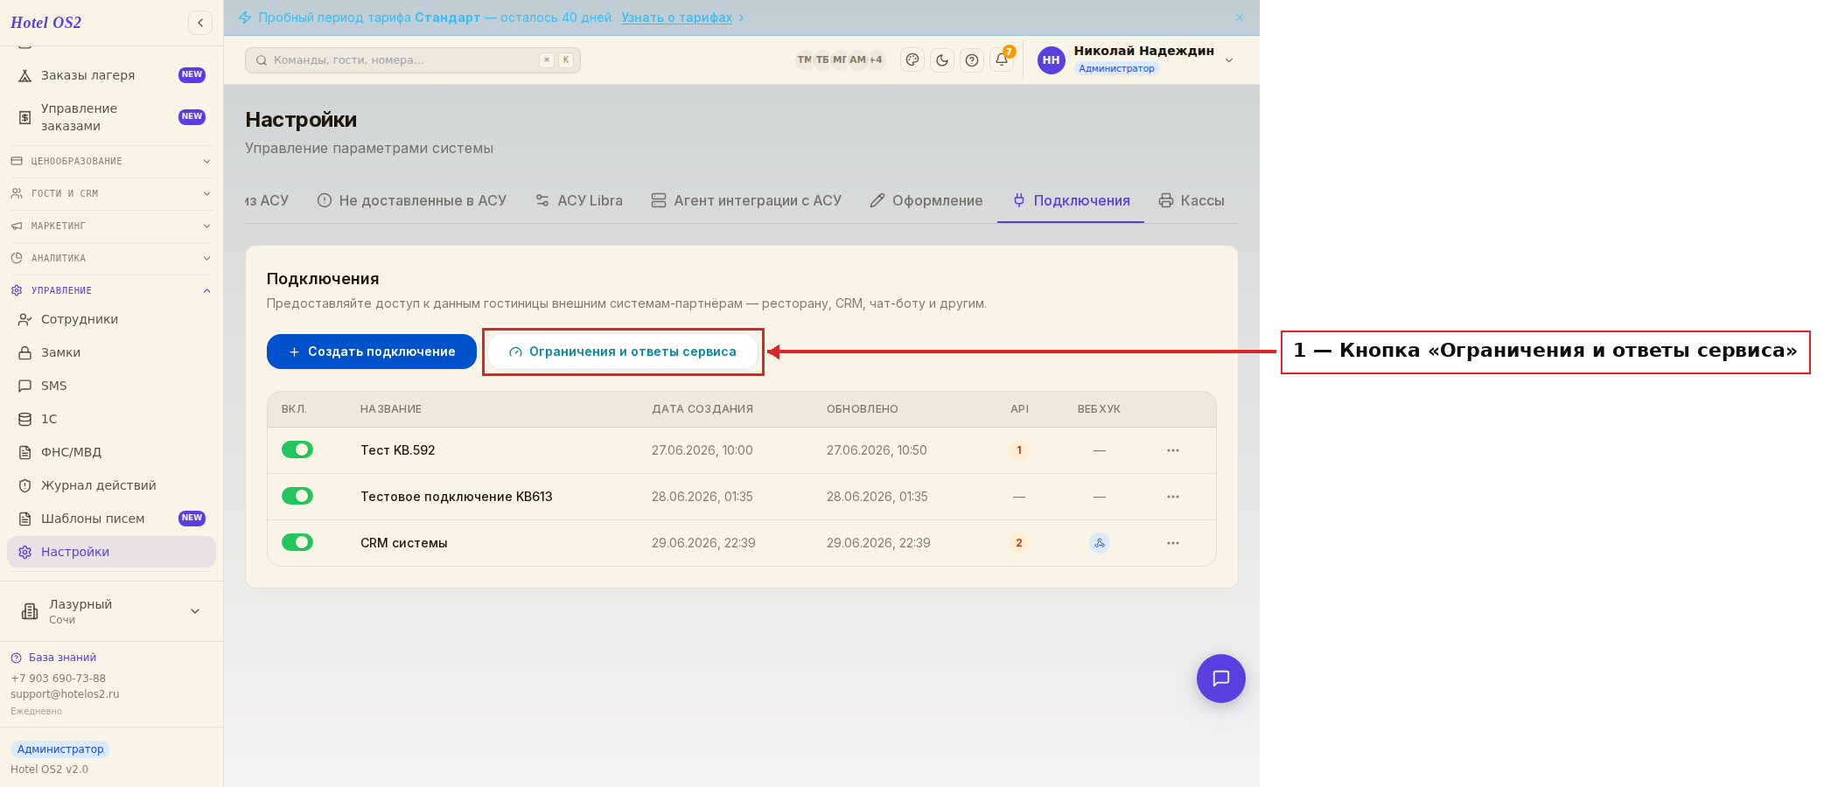The width and height of the screenshot is (1831, 787).
Task: Select Настройки in sidebar
Action: (x=111, y=552)
